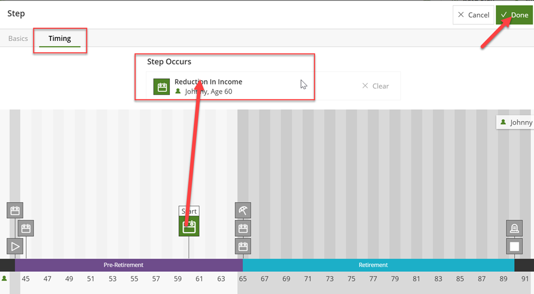Click the purple Pre-Retirement bar
Viewport: 534px width, 294px height.
123,265
